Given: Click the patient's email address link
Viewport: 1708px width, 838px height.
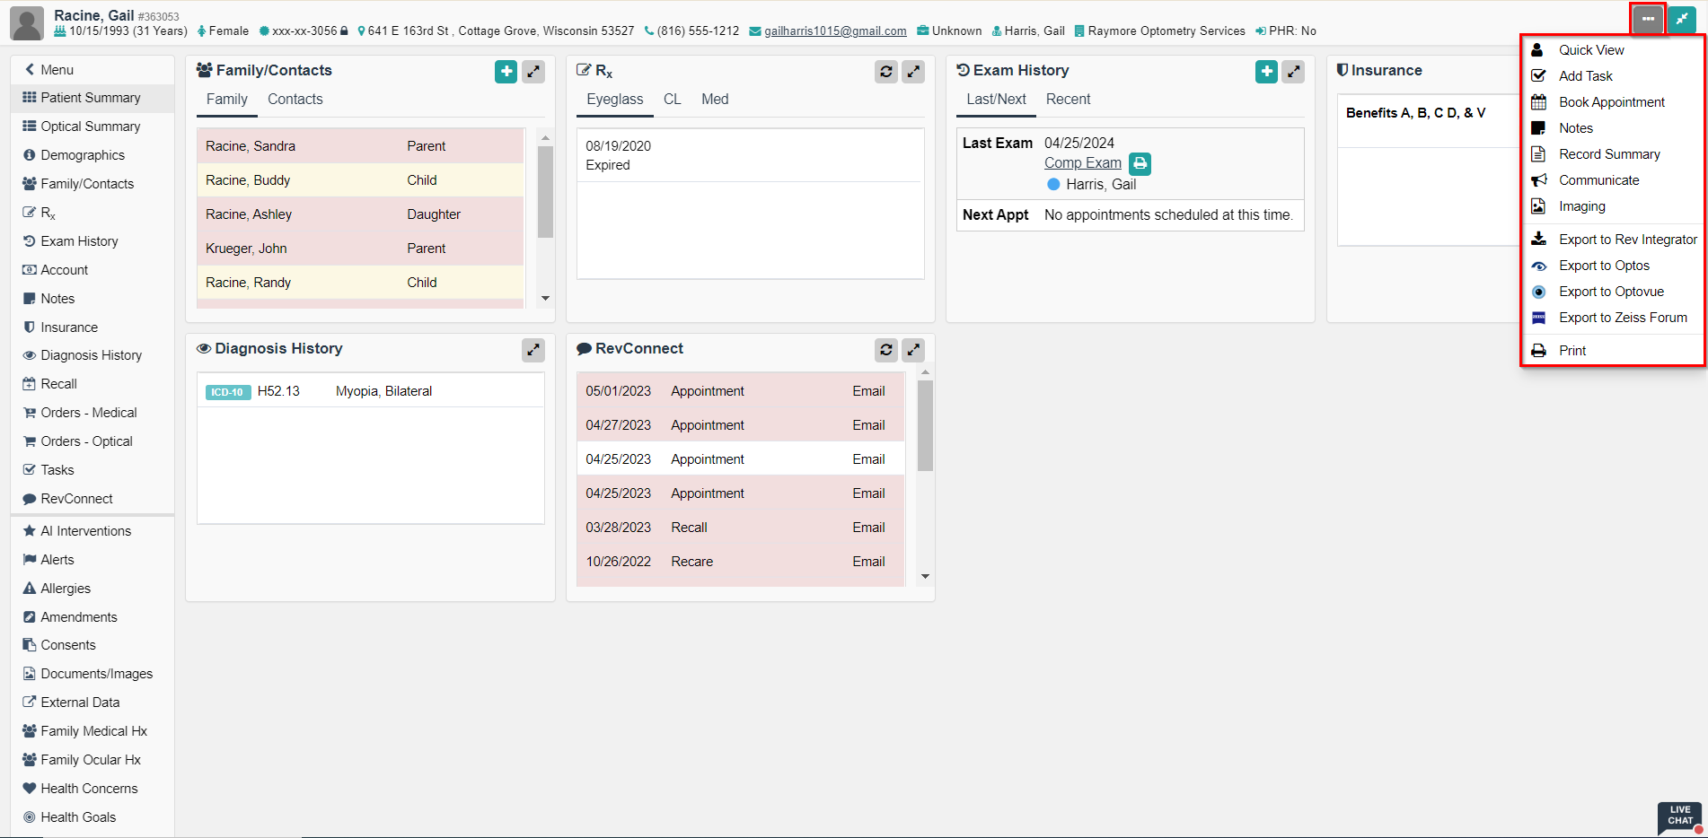Looking at the screenshot, I should [x=834, y=31].
